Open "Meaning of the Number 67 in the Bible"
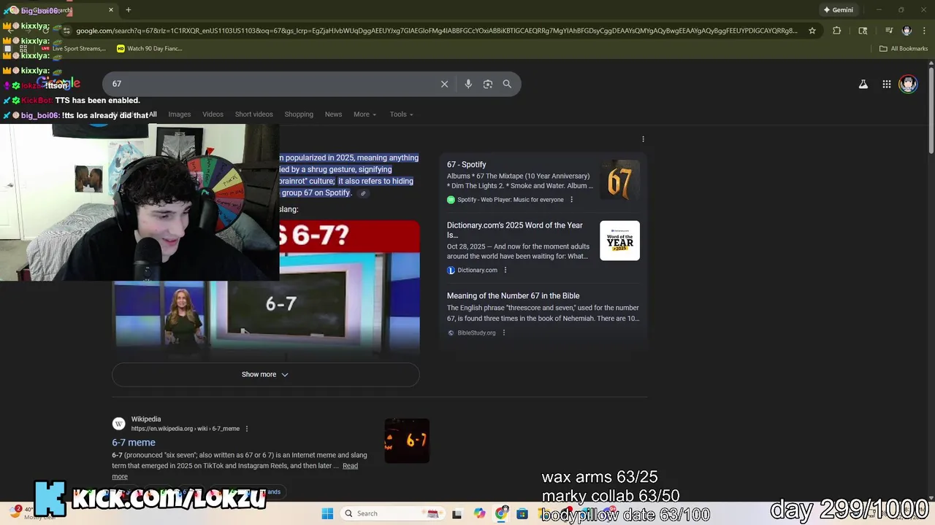 click(x=513, y=296)
